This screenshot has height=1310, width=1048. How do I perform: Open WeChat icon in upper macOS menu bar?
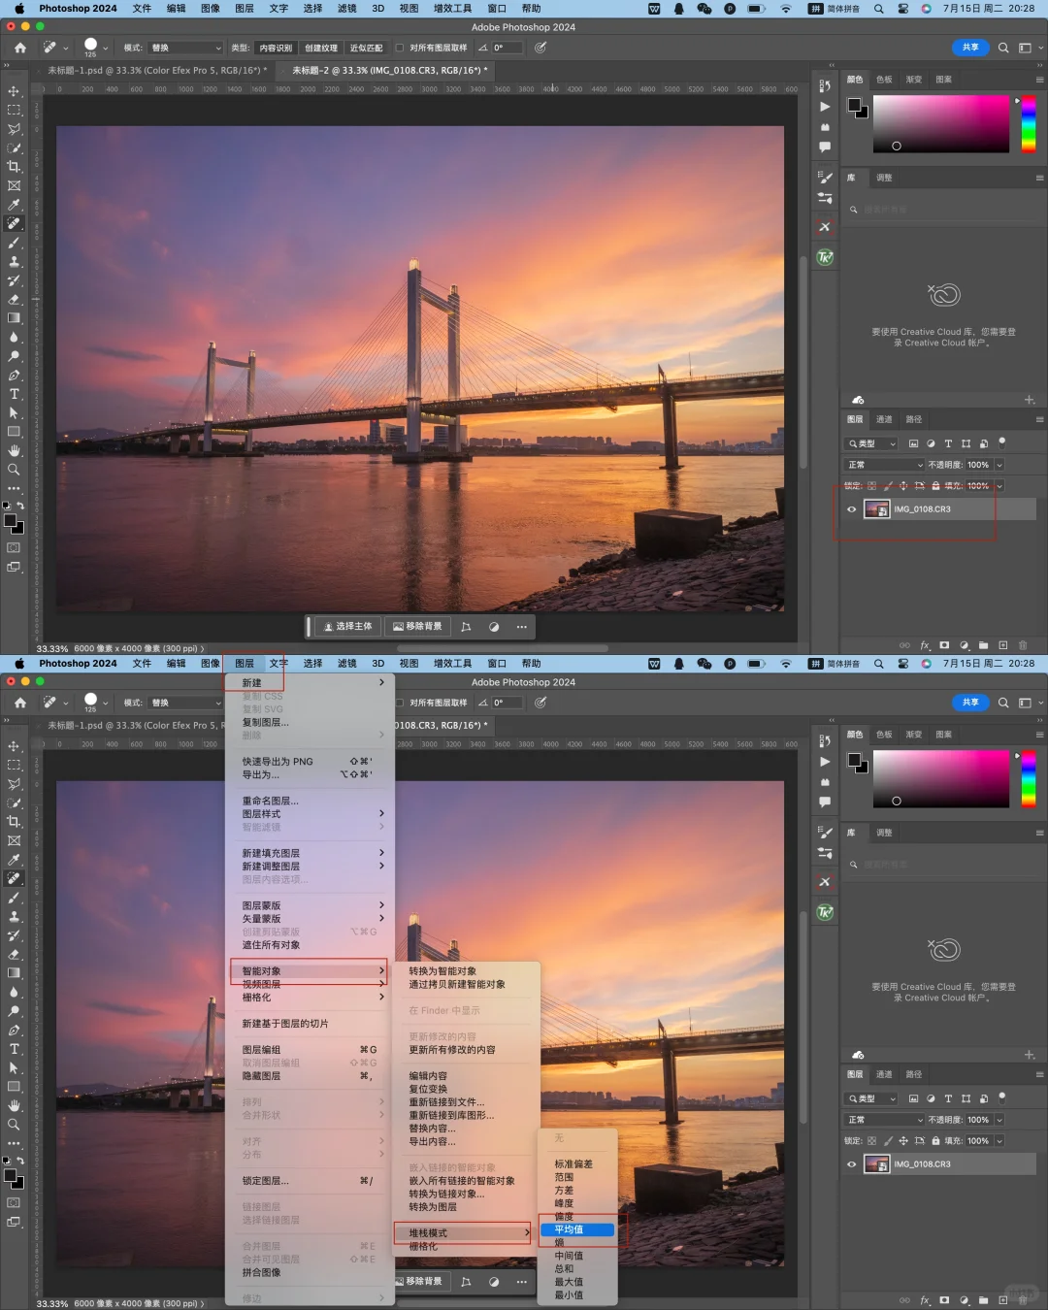(x=704, y=9)
